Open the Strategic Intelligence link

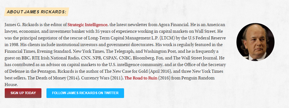tap(87, 25)
